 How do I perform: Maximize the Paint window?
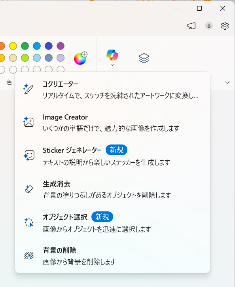click(x=199, y=8)
